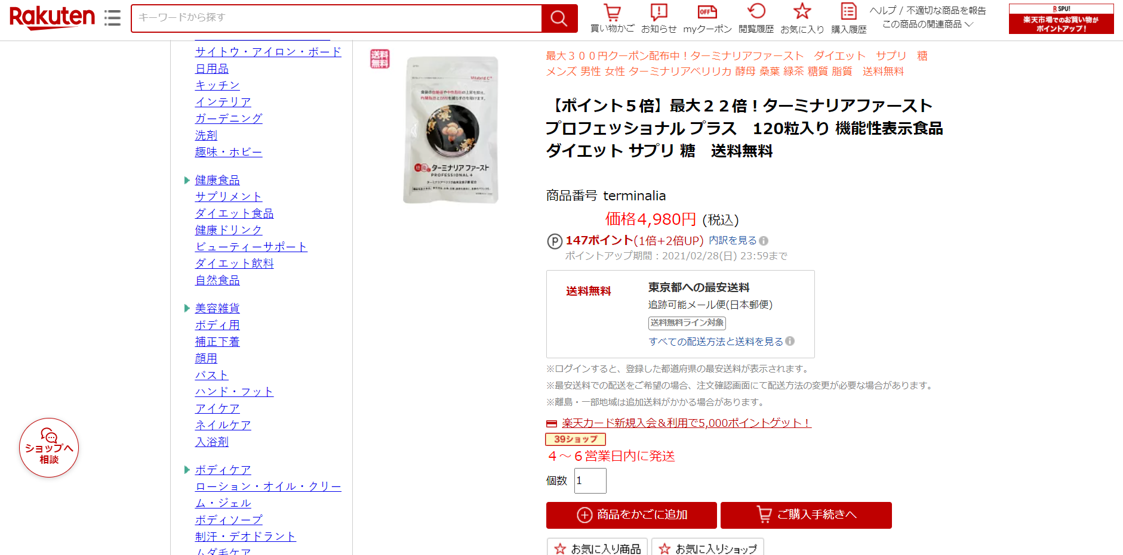
Task: Click the 39ショップ badge
Action: tap(576, 439)
